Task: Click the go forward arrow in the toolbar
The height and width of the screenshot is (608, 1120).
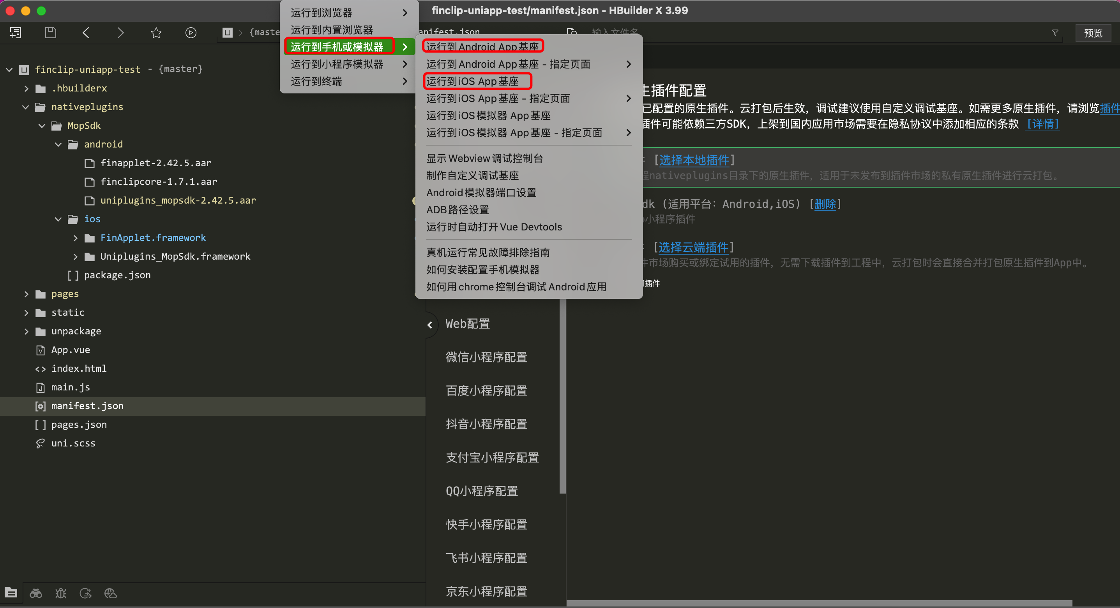Action: pyautogui.click(x=120, y=33)
